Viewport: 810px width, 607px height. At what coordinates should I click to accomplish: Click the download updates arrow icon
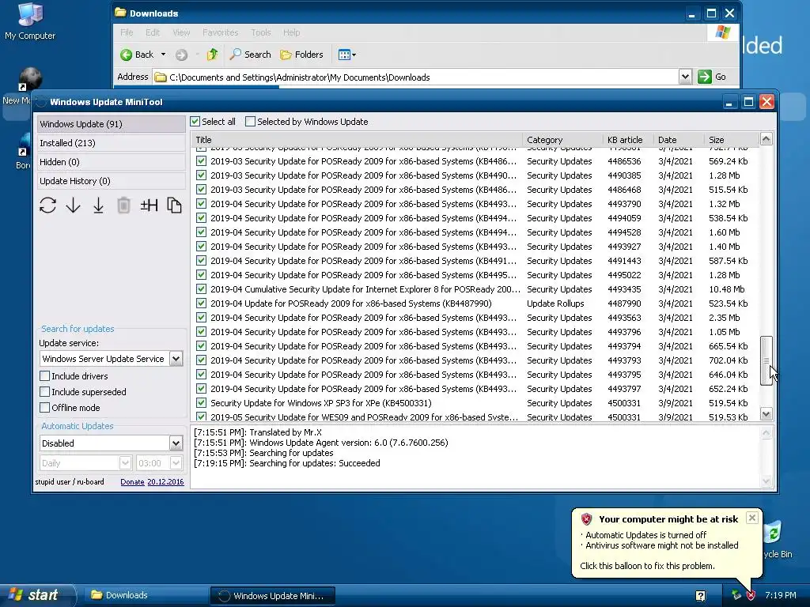point(73,205)
